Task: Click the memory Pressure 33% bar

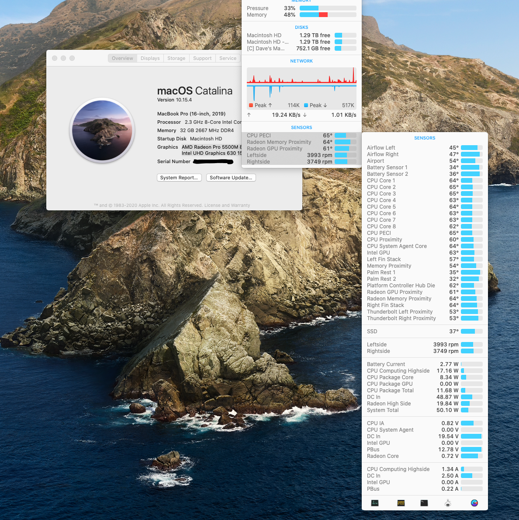Action: click(x=328, y=8)
